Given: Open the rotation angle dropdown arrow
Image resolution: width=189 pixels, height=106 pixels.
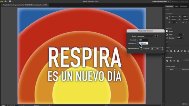Looking at the screenshot, I should [176, 22].
